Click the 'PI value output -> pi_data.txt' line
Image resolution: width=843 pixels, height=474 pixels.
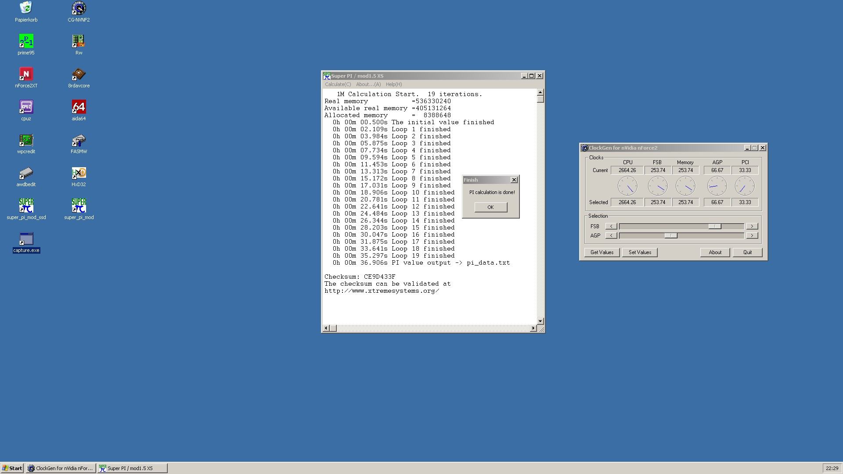[x=421, y=263]
